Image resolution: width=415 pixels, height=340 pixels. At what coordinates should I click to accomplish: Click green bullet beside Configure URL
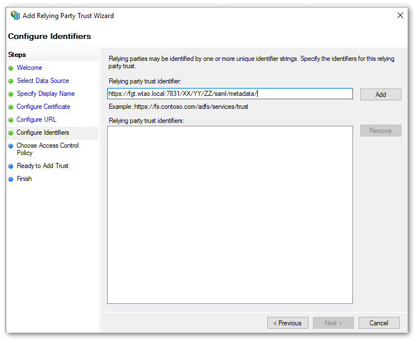11,120
